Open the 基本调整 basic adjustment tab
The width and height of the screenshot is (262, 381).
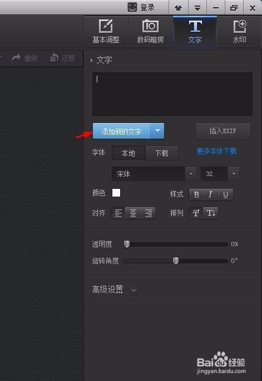(x=106, y=31)
